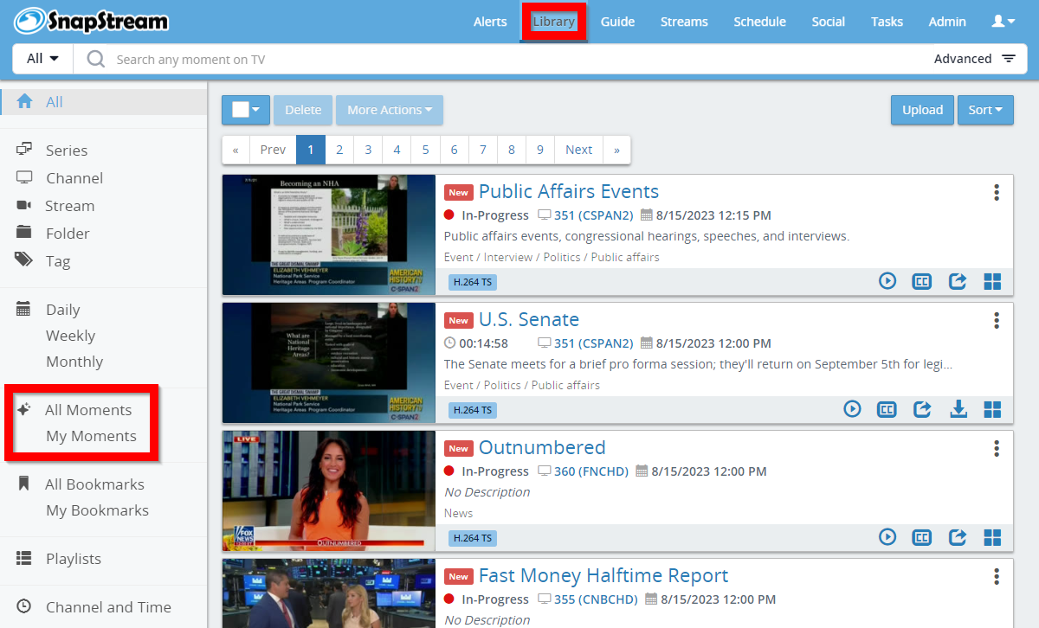Select All in the sidebar

104,102
